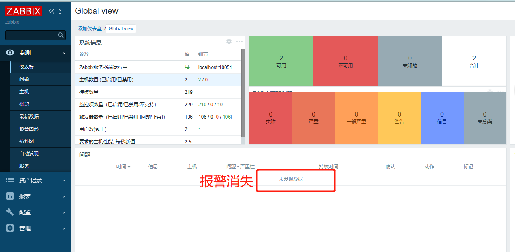Click 合计 total hosts tile
515x252 pixels.
point(474,61)
